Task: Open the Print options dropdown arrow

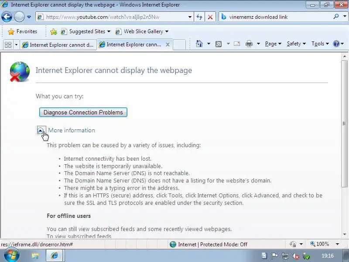Action: click(x=258, y=44)
